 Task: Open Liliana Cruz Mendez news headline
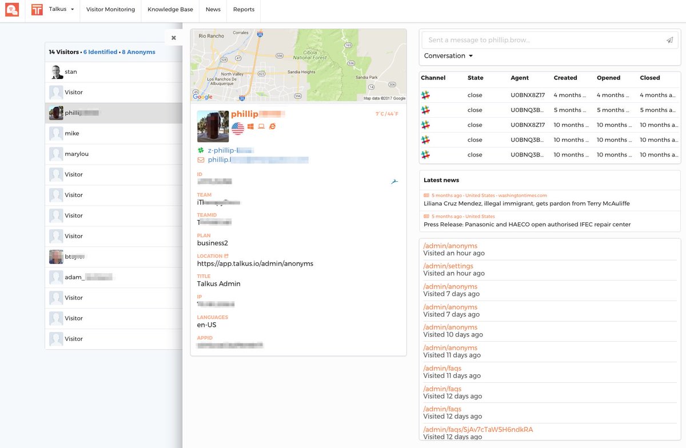pyautogui.click(x=527, y=203)
